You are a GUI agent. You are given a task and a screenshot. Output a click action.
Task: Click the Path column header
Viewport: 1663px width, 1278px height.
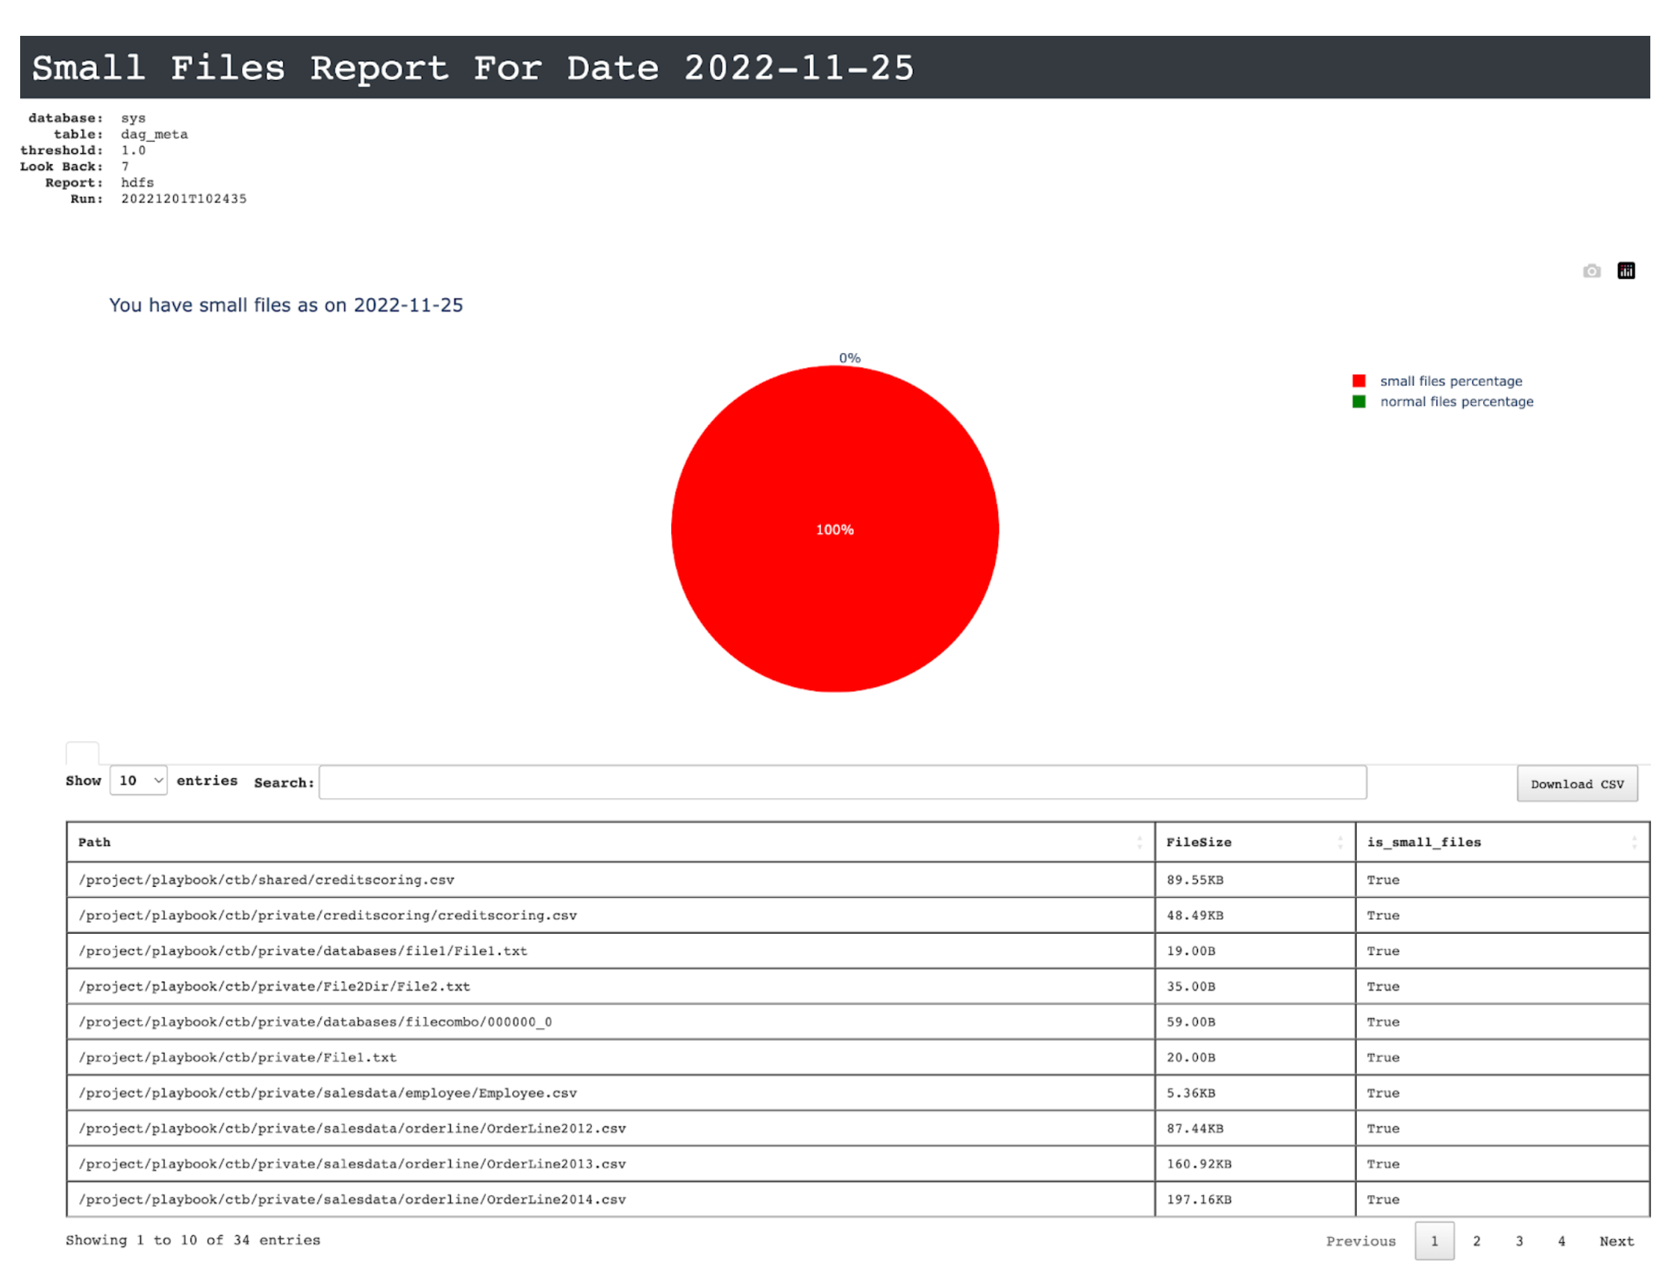[x=610, y=842]
